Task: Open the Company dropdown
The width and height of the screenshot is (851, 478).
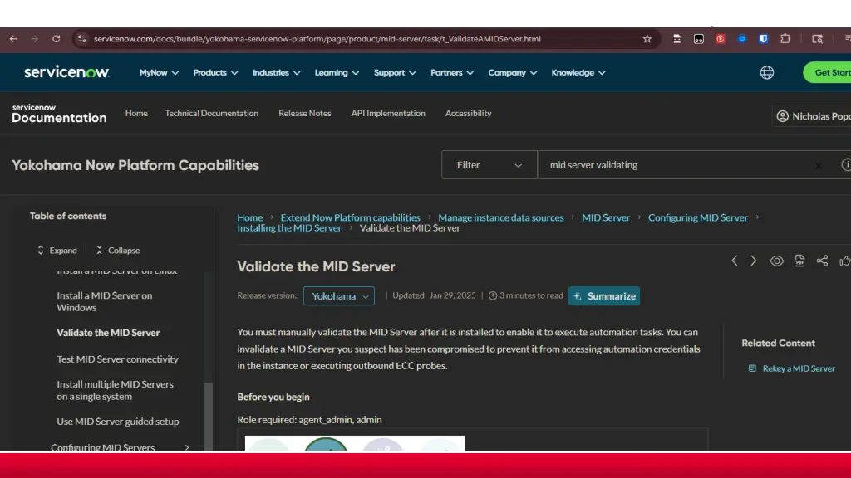Action: (x=512, y=73)
